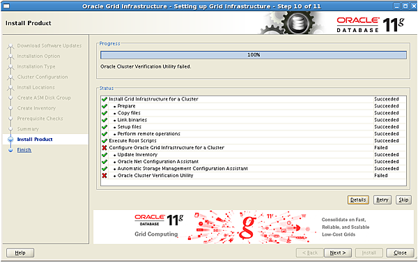This screenshot has height=263, width=418.
Task: Click green check beside Perform remote operations
Action: pyautogui.click(x=104, y=134)
